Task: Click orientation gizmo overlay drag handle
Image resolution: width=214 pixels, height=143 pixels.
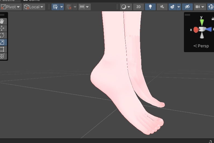Action: point(187,15)
